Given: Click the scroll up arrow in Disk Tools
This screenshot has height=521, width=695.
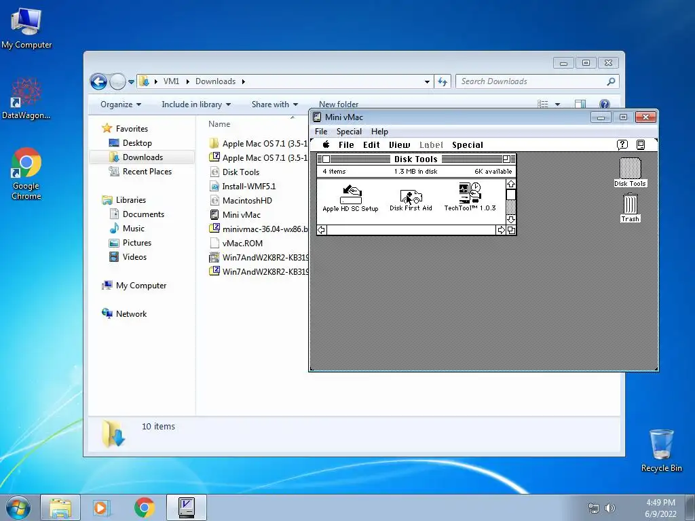Looking at the screenshot, I should [x=510, y=184].
